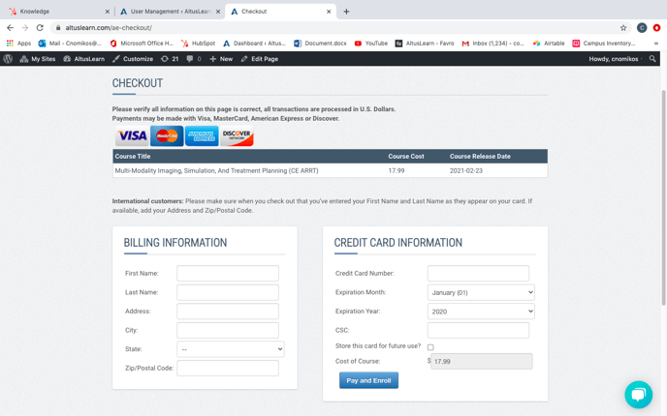This screenshot has width=667, height=416.
Task: Click Customize in the admin bar
Action: tap(133, 59)
